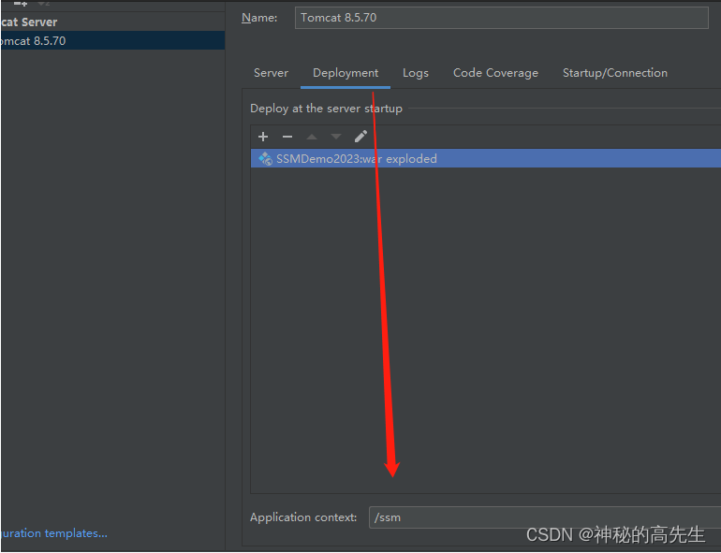Click the Name label
Image resolution: width=721 pixels, height=553 pixels.
click(259, 18)
